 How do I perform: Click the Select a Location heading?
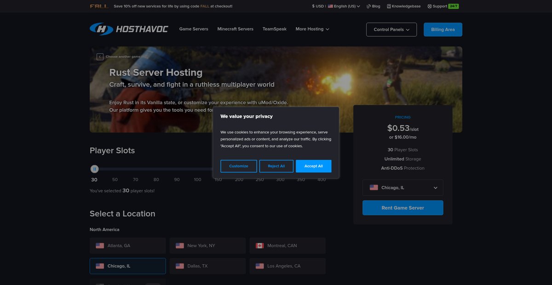coord(122,214)
